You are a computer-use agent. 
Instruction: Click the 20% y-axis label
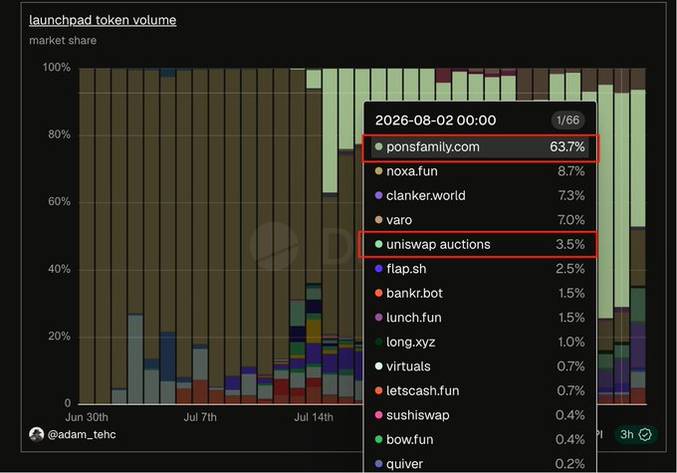[59, 336]
